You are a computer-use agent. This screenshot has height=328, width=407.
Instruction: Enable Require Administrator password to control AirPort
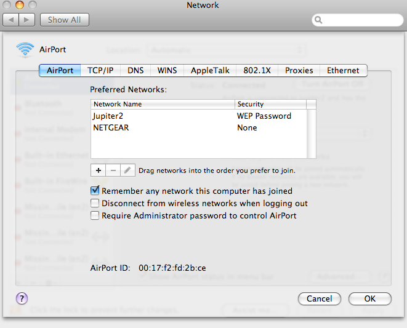click(95, 215)
